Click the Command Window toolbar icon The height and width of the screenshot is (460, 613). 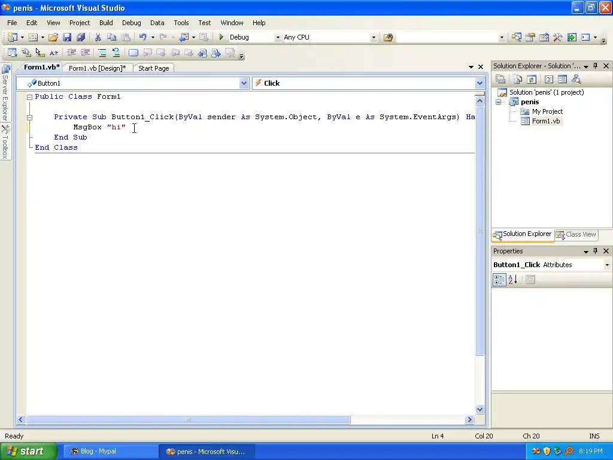[585, 37]
